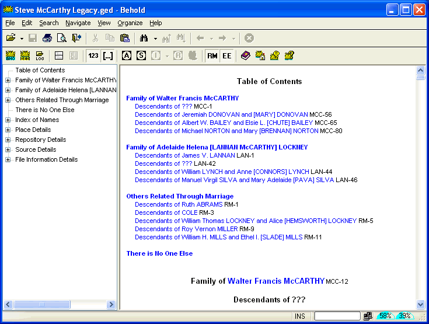This screenshot has width=429, height=324.
Task: Open the Help menu
Action: click(x=156, y=23)
